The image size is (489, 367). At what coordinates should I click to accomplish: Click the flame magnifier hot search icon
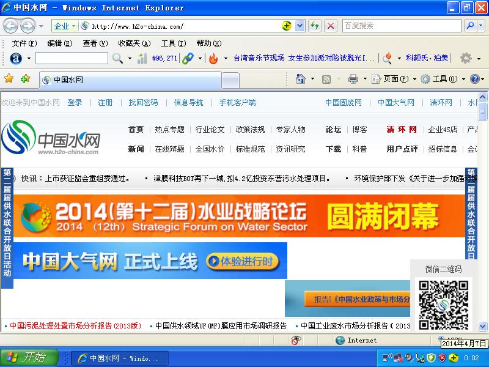(x=388, y=58)
